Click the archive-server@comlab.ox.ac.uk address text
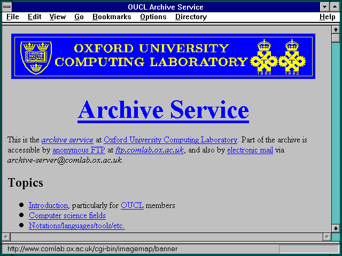This screenshot has height=256, width=342. pos(65,161)
